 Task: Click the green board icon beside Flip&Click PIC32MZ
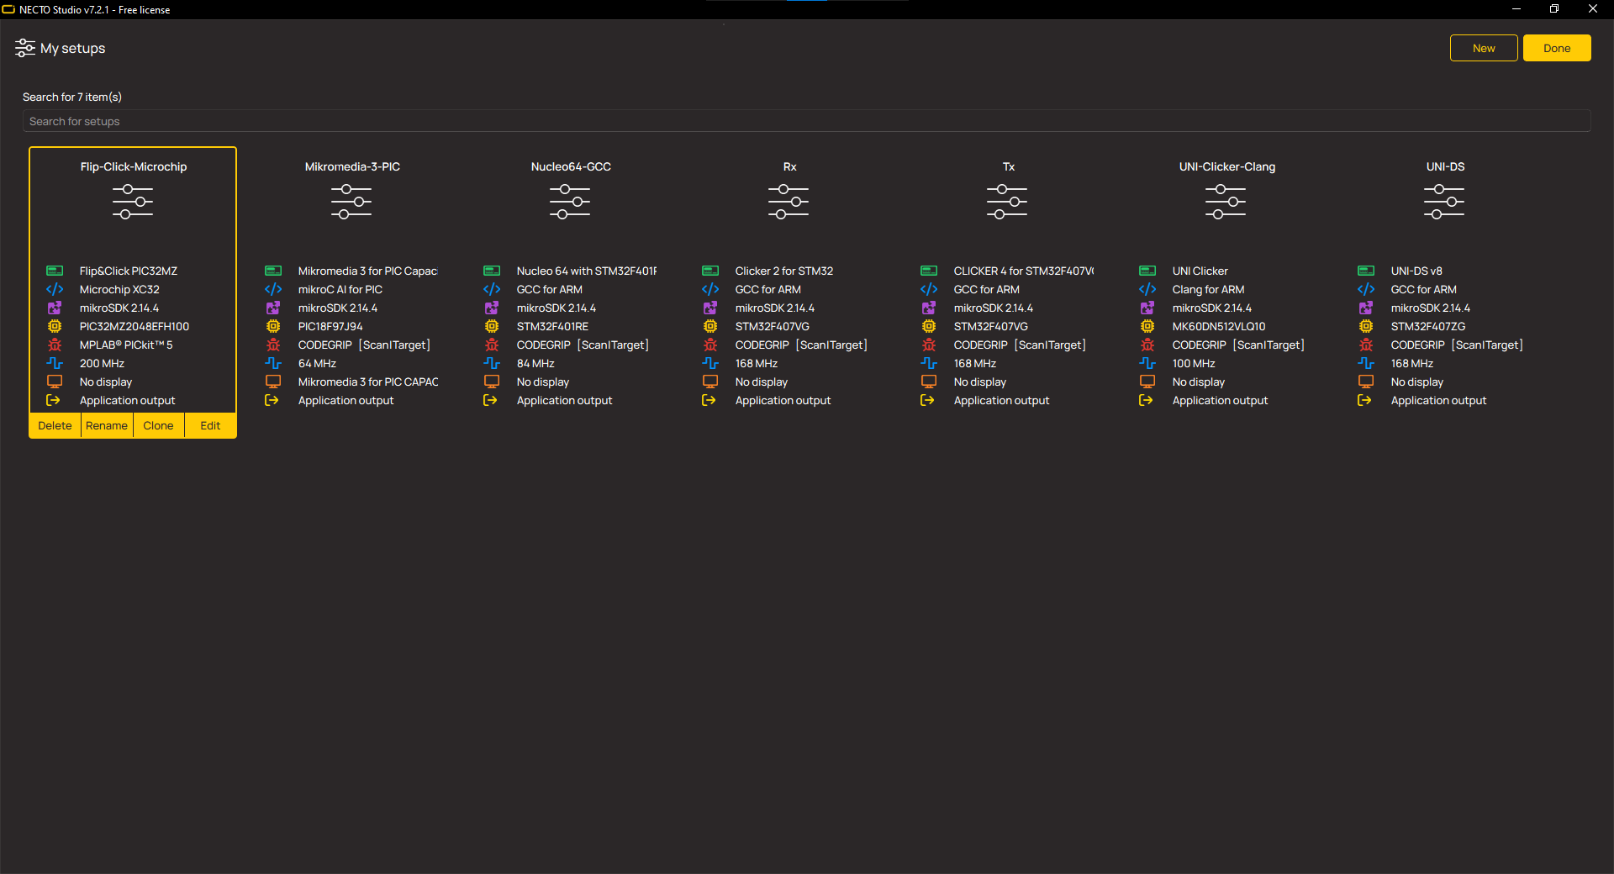click(x=55, y=271)
